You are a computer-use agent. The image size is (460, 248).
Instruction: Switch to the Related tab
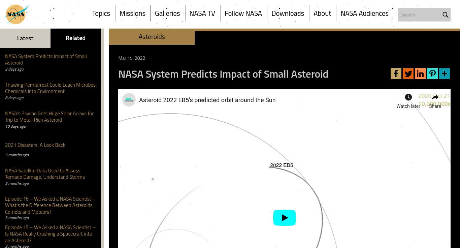click(75, 38)
